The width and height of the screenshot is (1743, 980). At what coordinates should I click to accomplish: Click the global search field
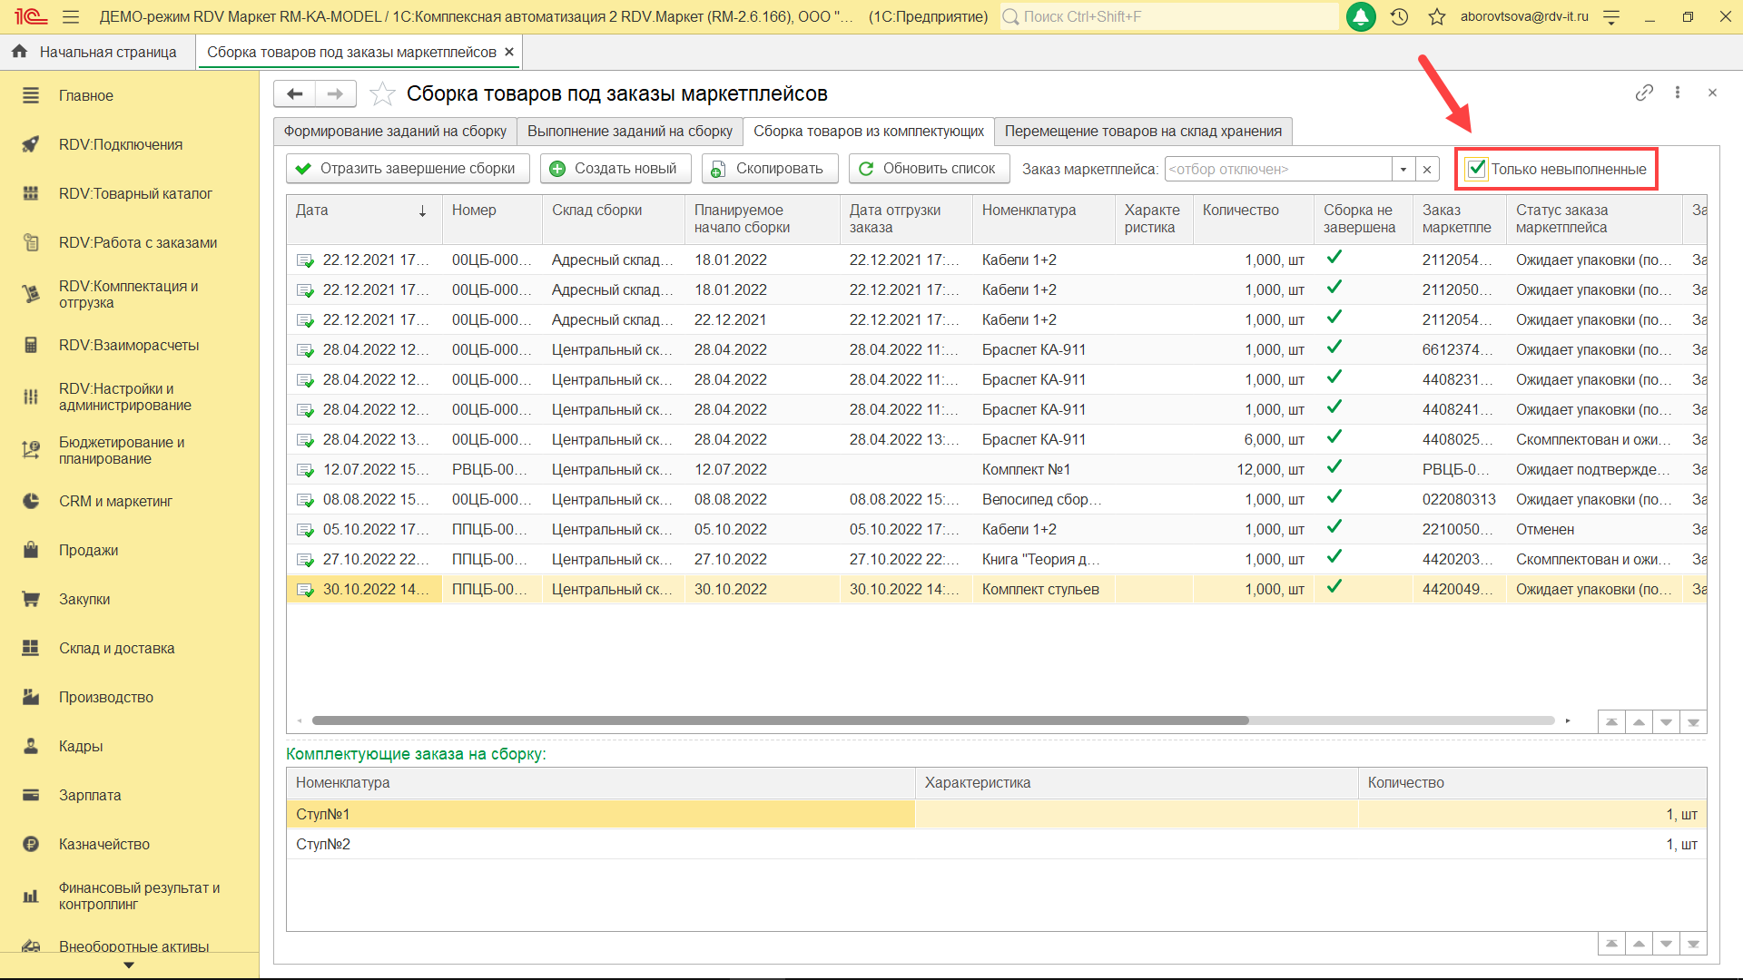(x=1171, y=16)
